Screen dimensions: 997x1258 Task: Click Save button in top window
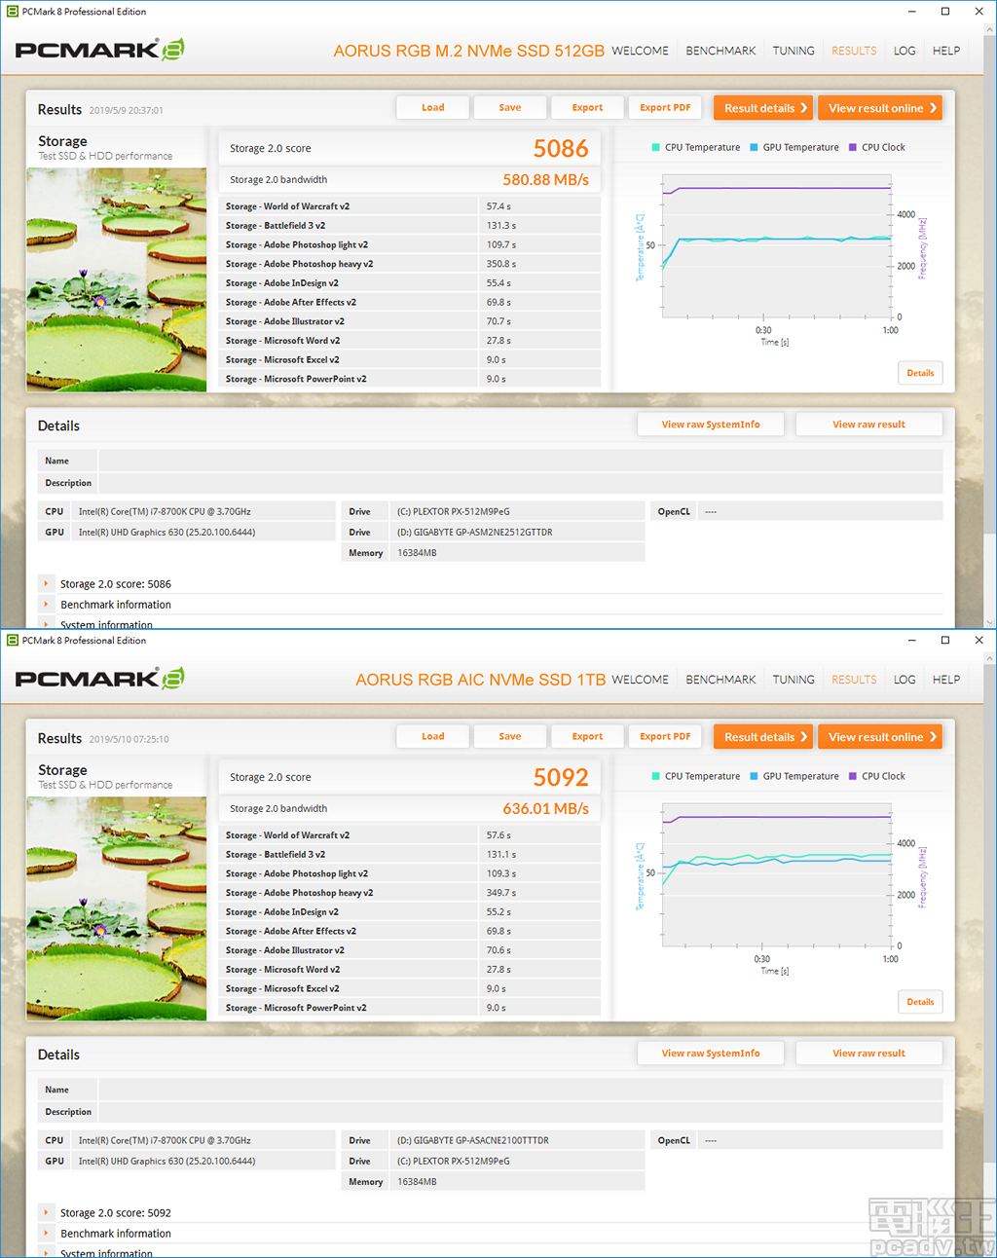click(510, 108)
